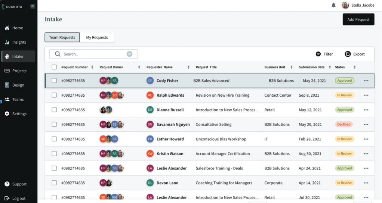Sort by Status column arrows
This screenshot has height=203, width=382.
point(354,67)
